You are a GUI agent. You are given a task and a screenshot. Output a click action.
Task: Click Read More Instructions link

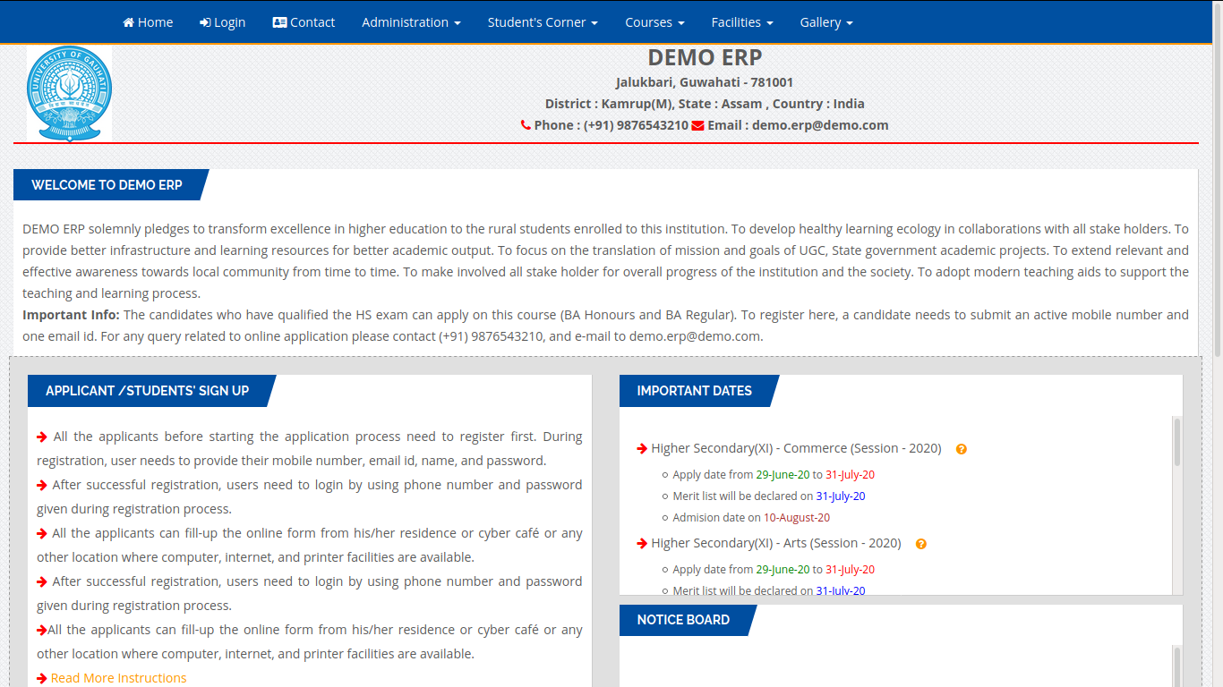click(118, 678)
